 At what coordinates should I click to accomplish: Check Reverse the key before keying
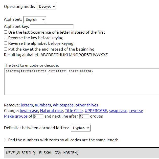(x=6, y=38)
